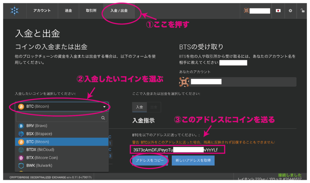Click the CryptoBridge logo icon

click(14, 11)
